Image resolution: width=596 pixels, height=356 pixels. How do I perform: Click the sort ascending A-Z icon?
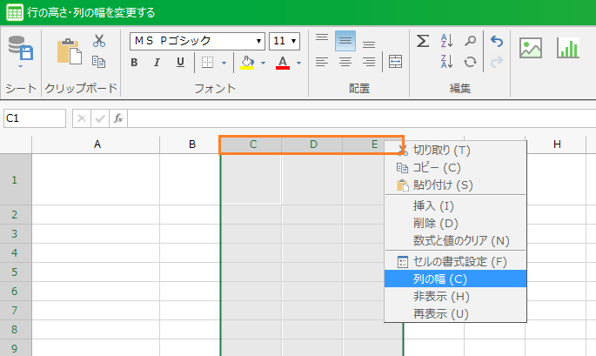pyautogui.click(x=447, y=41)
